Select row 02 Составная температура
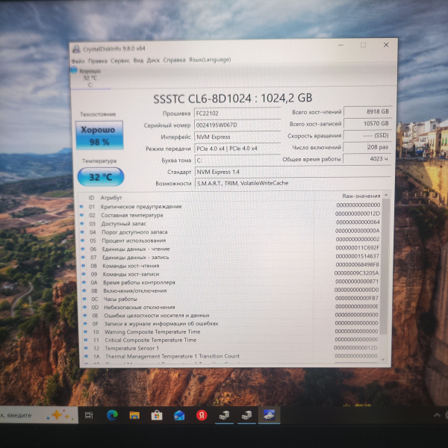This screenshot has width=448, height=448. [x=230, y=214]
